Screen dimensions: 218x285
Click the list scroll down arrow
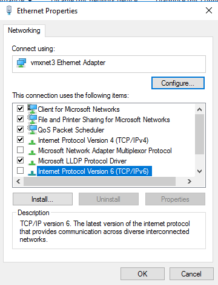point(199,171)
